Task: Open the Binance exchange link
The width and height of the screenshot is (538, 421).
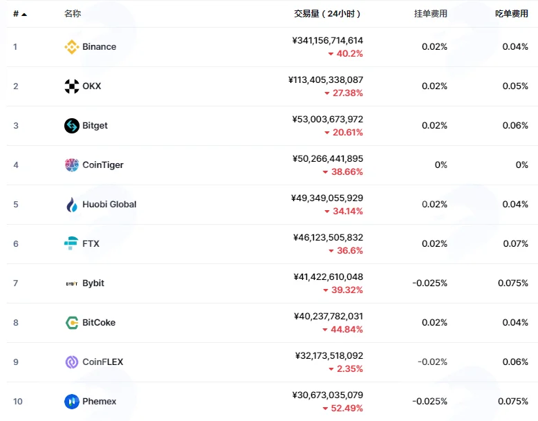Action: click(x=99, y=47)
